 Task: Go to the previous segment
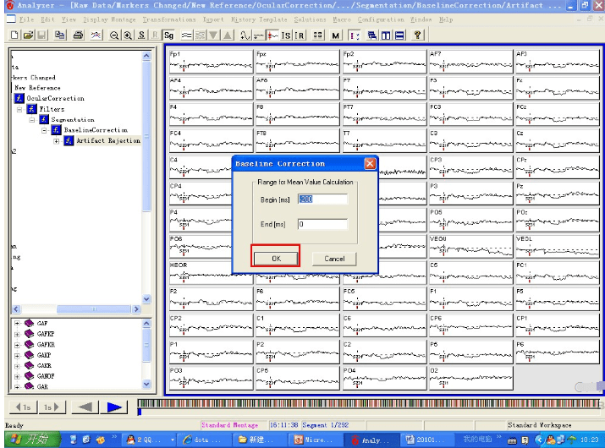(85, 407)
